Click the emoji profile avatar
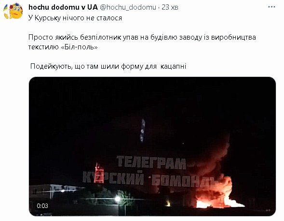284x221 pixels. (13, 11)
